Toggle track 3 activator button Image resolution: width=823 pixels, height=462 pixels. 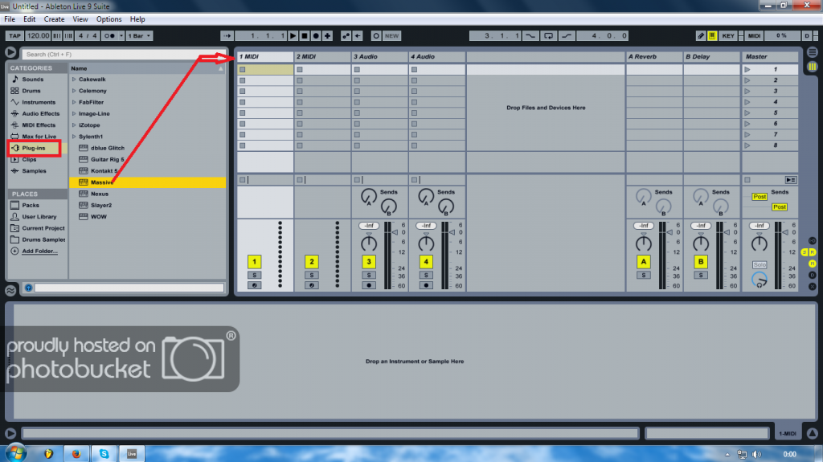368,261
